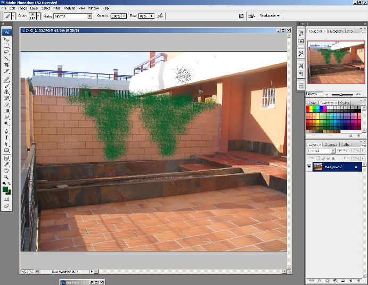Select the Slice tool
This screenshot has width=368, height=285.
(6, 71)
